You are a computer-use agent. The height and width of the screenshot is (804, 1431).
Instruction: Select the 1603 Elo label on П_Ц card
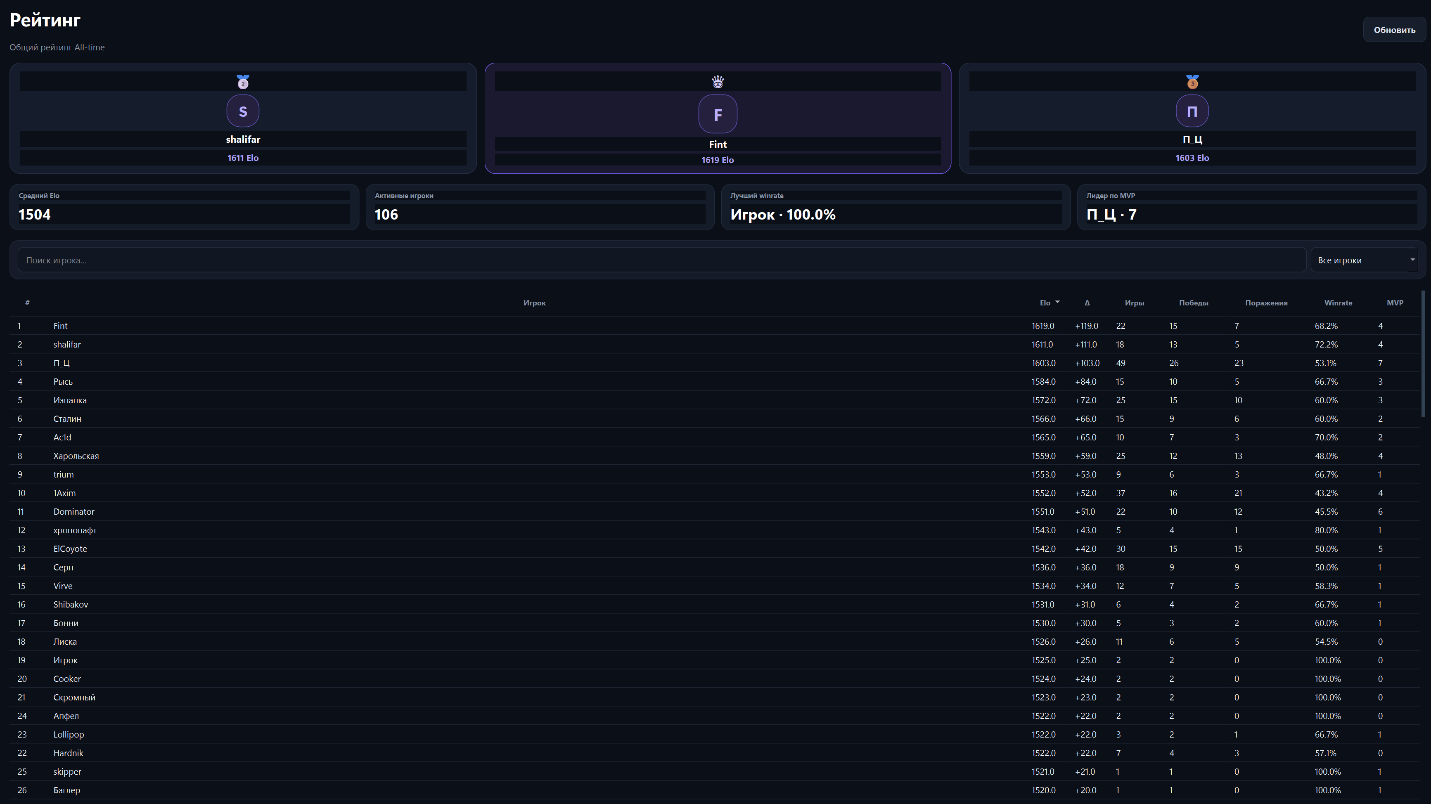pyautogui.click(x=1192, y=158)
